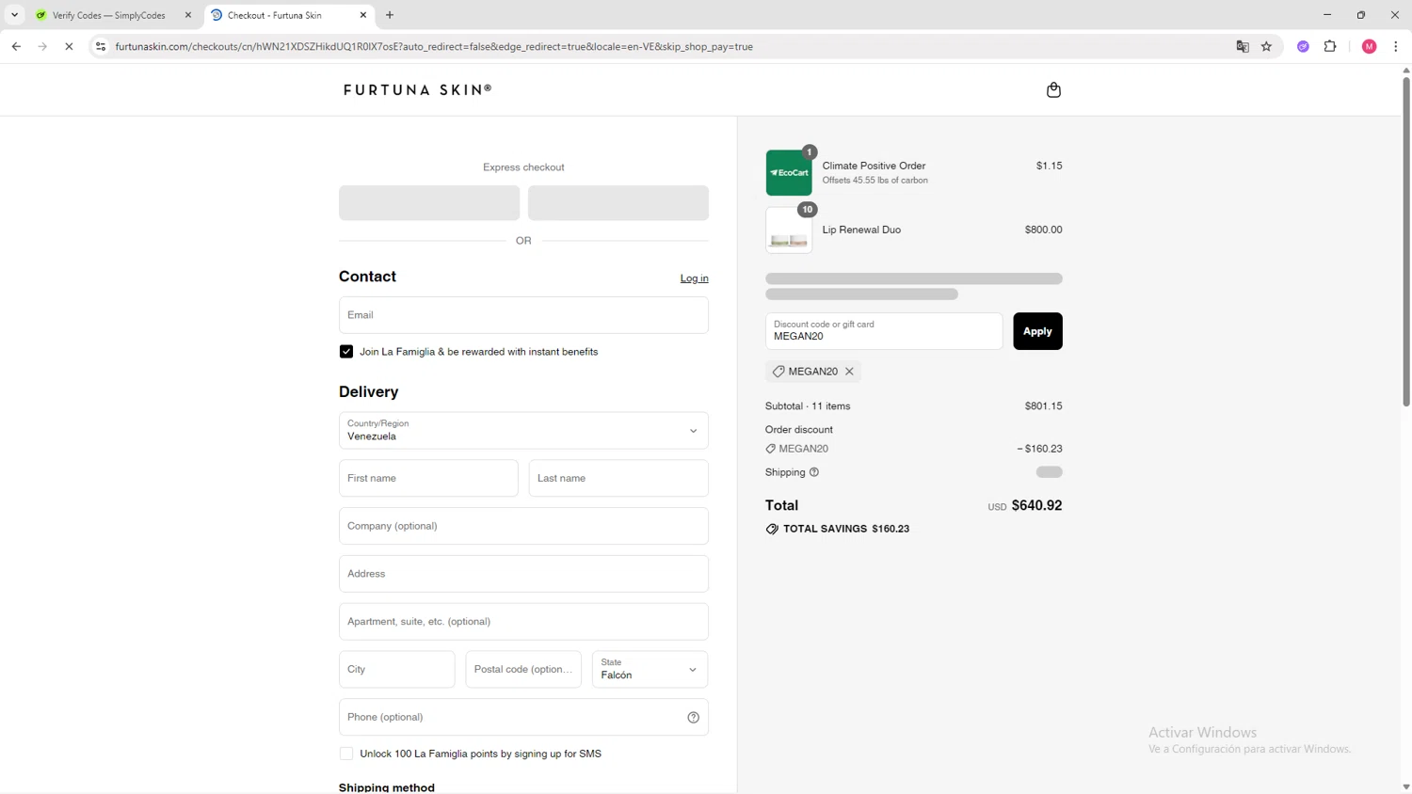
Task: Stop the page loading
Action: 69,46
